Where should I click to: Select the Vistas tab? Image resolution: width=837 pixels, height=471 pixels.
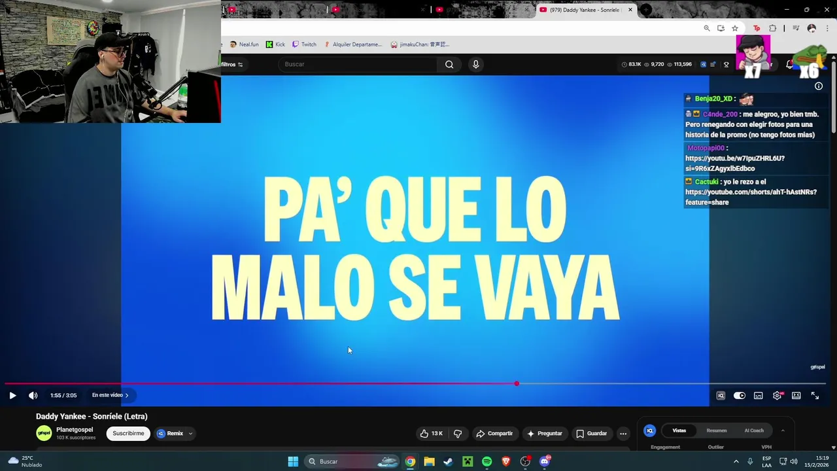click(679, 430)
